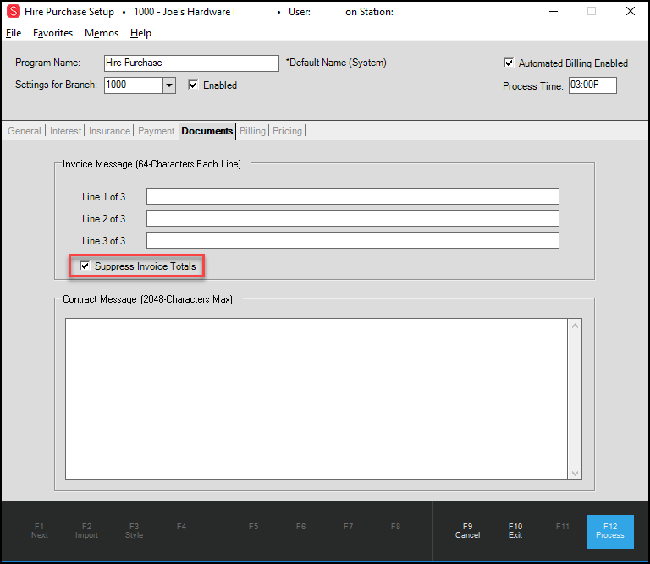The width and height of the screenshot is (650, 564).
Task: Switch to the Insurance tab
Action: [109, 131]
